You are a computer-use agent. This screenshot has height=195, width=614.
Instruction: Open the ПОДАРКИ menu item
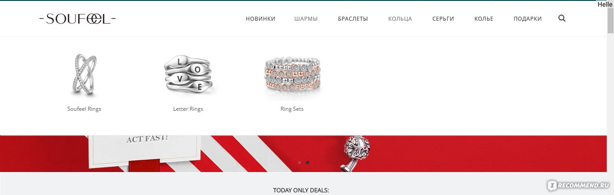tap(528, 19)
